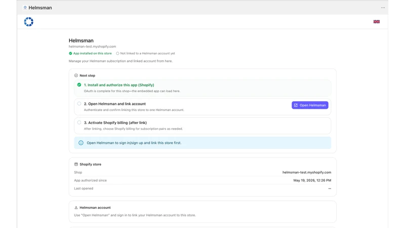
Task: Click the 'App authorized since' label
Action: (90, 180)
